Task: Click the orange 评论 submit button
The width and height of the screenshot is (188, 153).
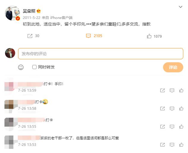Action: 173,67
